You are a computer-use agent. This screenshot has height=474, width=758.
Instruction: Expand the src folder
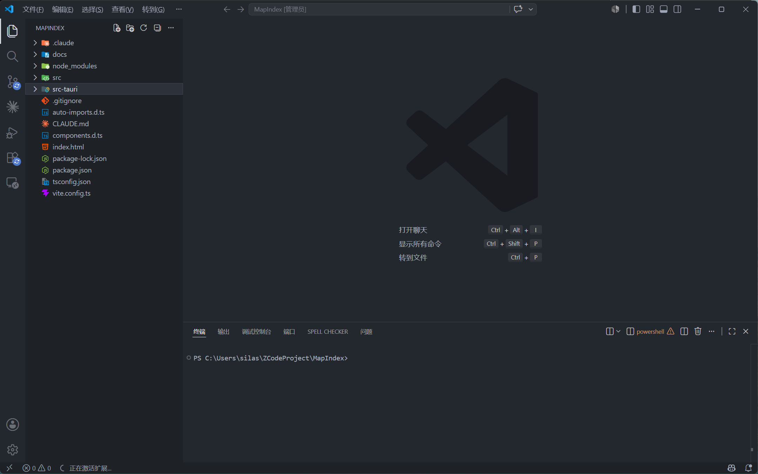coord(104,77)
